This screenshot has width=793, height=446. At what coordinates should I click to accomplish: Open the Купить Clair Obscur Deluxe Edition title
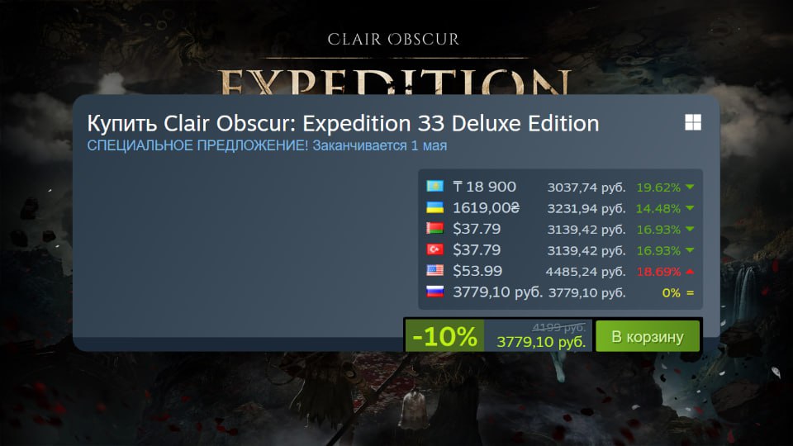343,123
